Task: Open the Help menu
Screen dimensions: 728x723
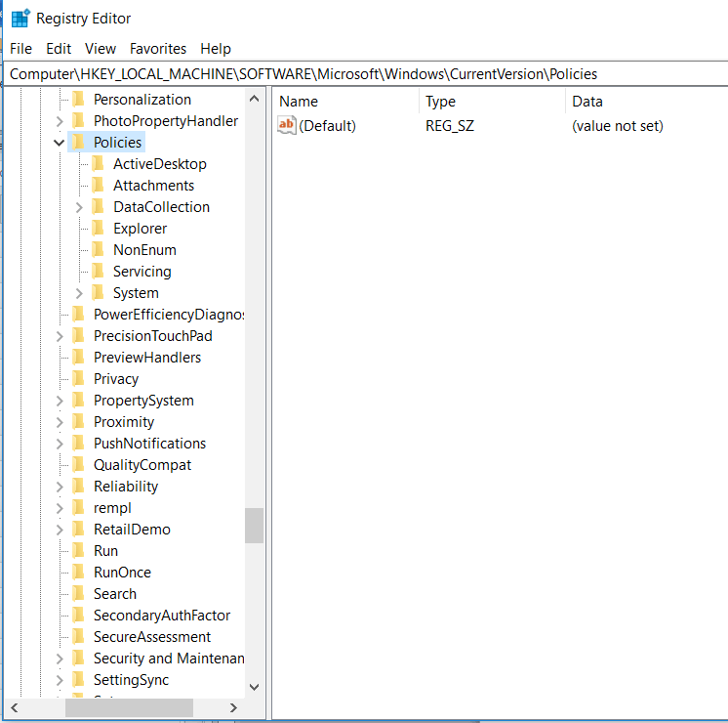Action: pyautogui.click(x=216, y=48)
